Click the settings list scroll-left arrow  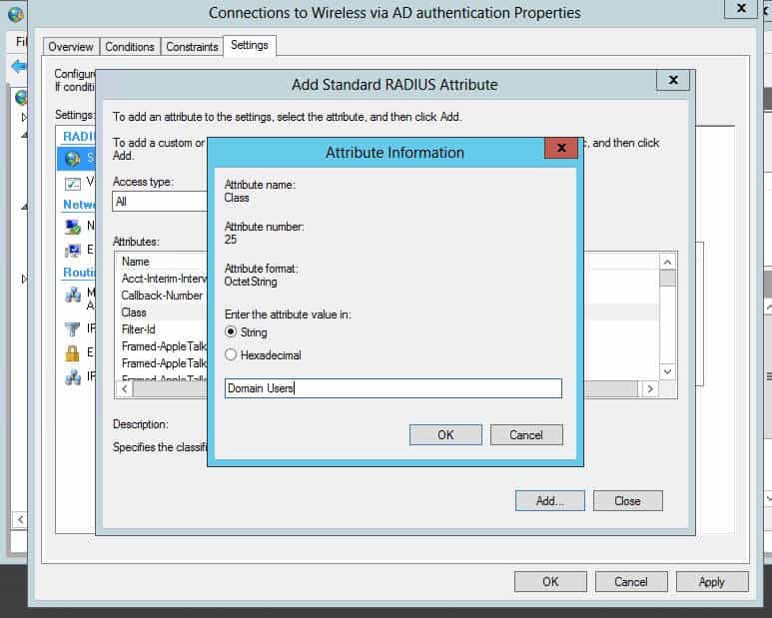tap(20, 519)
